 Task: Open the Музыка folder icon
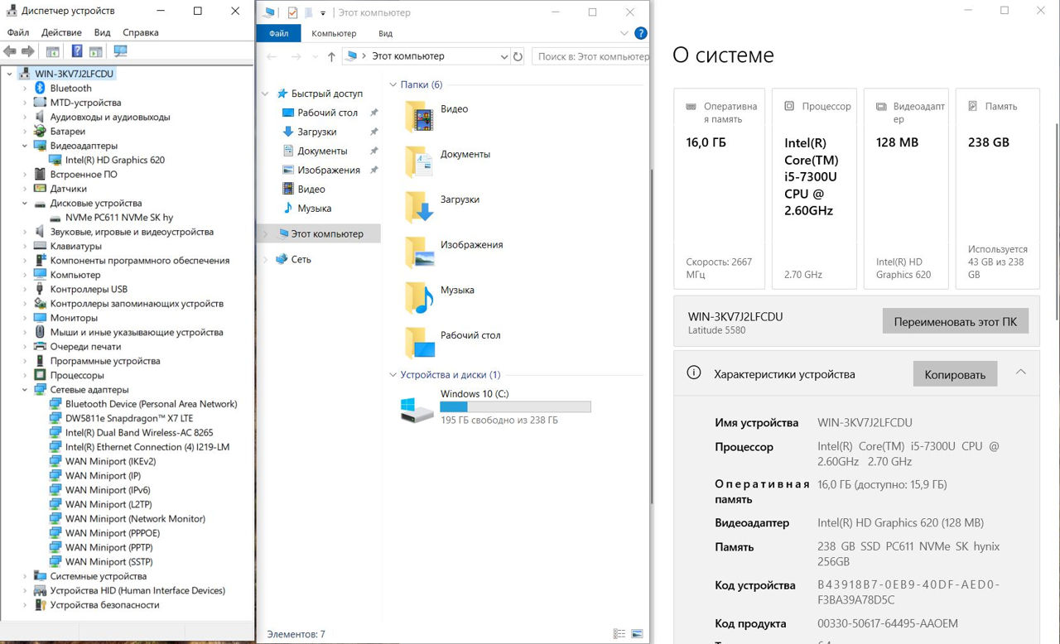click(x=419, y=298)
